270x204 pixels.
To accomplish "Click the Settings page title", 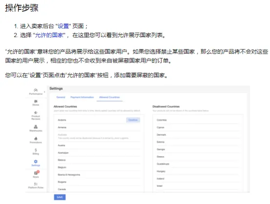I will tap(56, 89).
